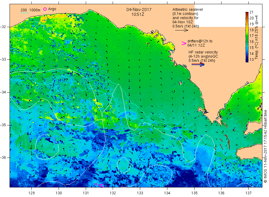This screenshot has width=269, height=197.
Task: Click the magenta drifter arrow in legend
Action: (184, 43)
